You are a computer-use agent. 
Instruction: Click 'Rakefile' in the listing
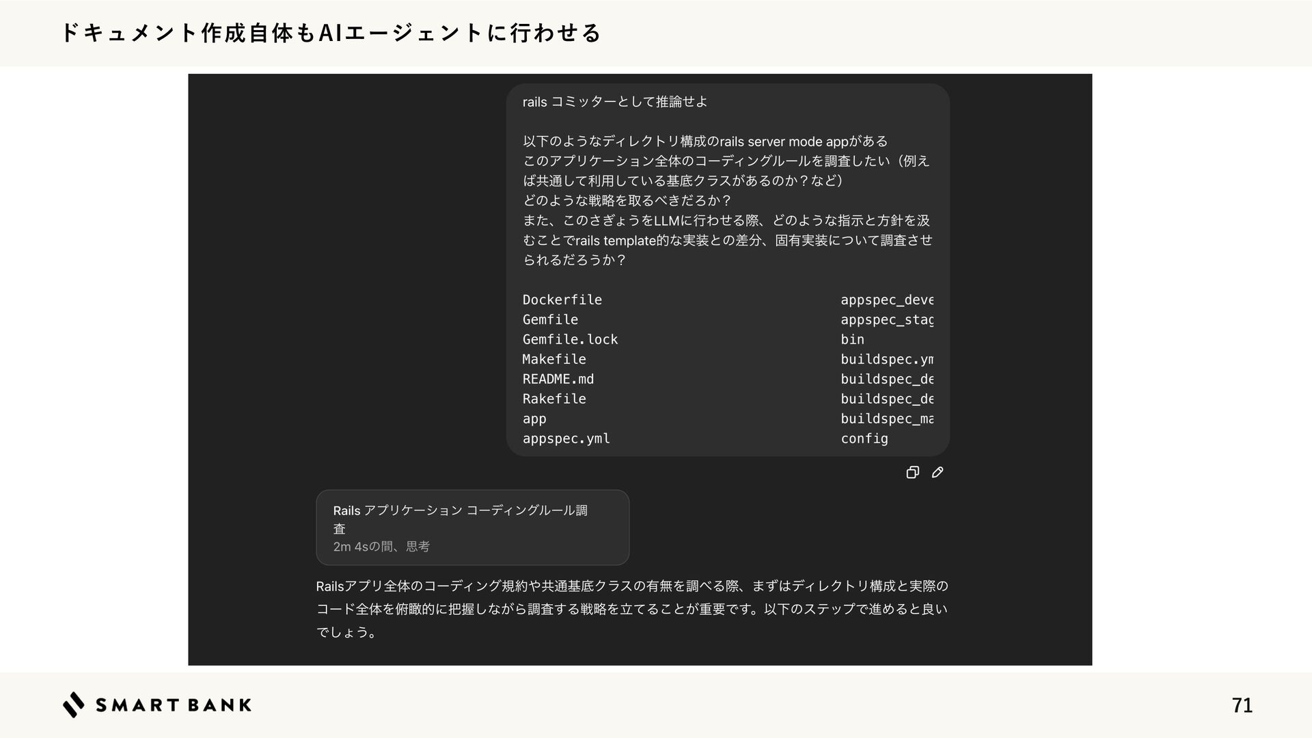coord(553,399)
